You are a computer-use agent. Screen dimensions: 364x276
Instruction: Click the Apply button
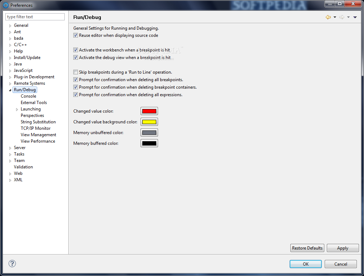click(343, 248)
